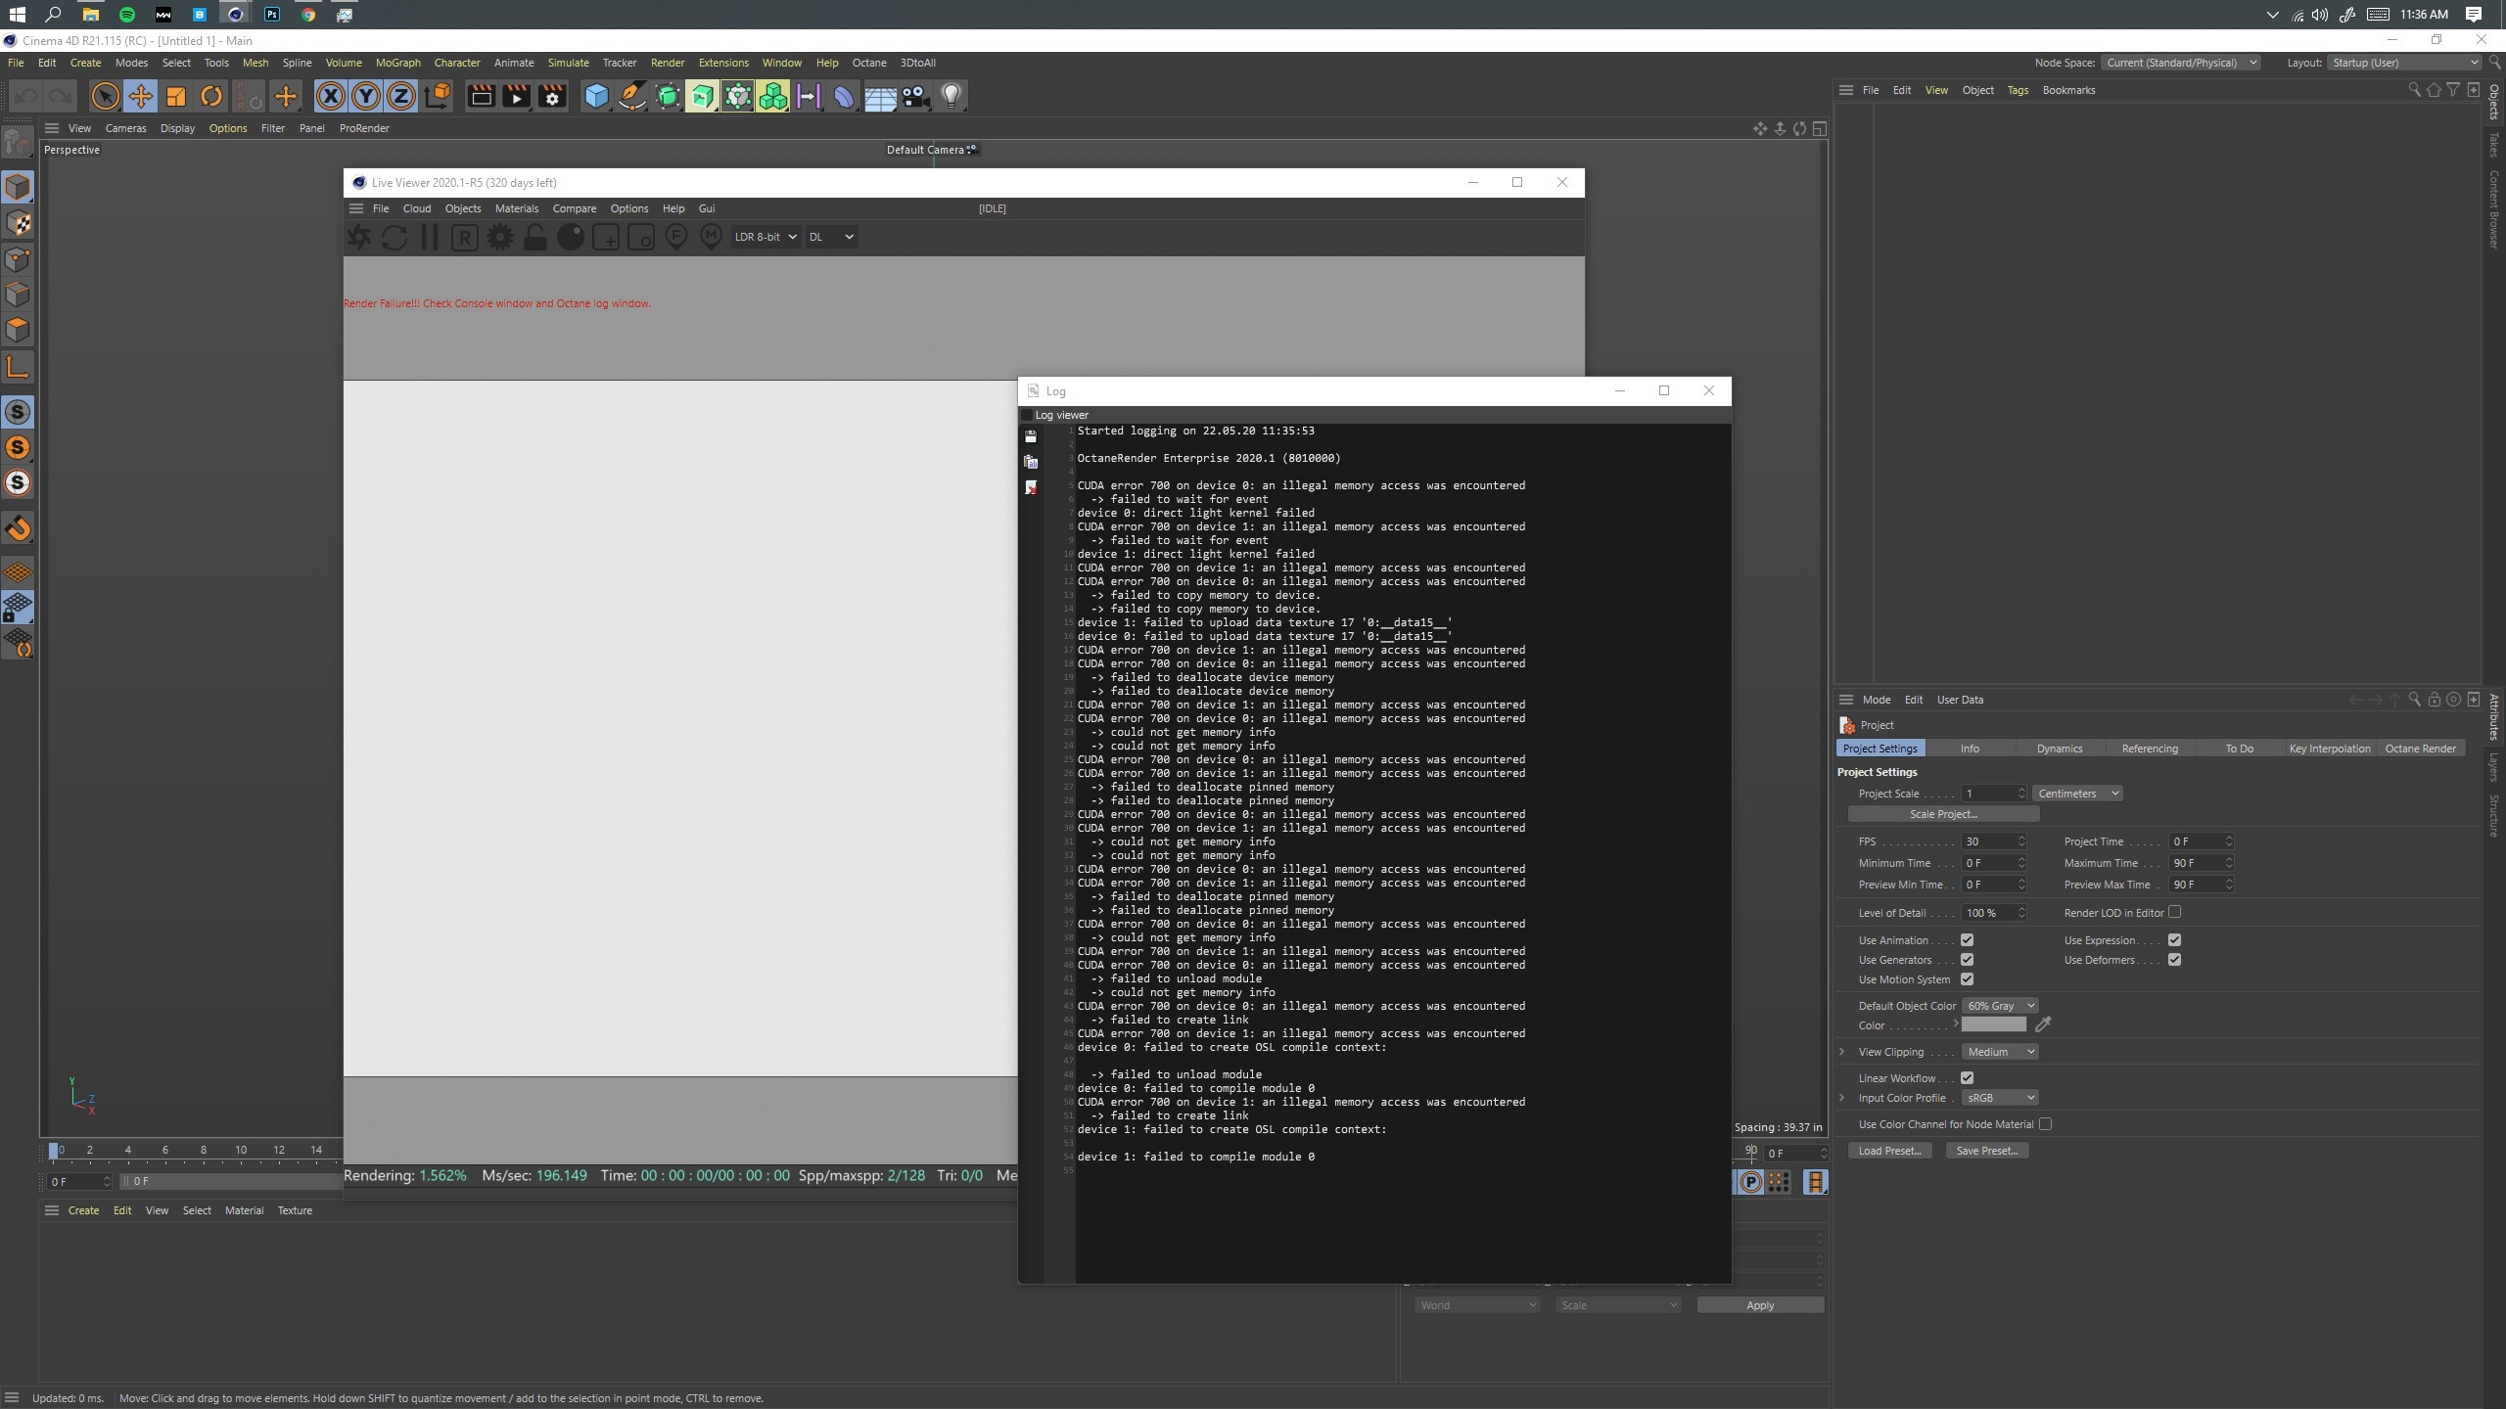2506x1409 pixels.
Task: Enable Render LOD in Editor
Action: [x=2174, y=912]
